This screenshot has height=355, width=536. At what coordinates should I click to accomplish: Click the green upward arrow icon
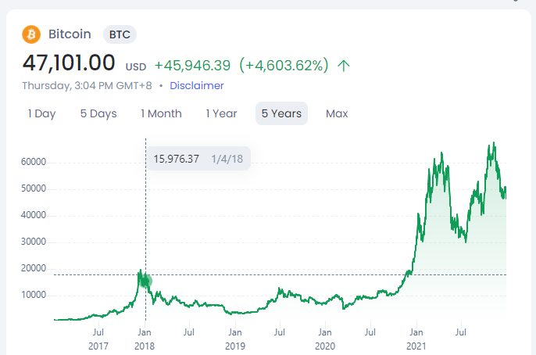pos(344,66)
